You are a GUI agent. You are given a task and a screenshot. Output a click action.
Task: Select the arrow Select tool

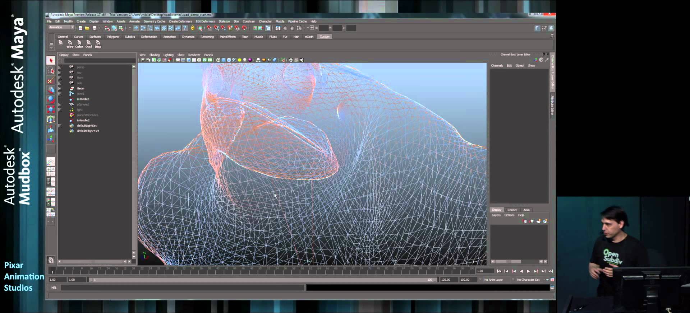[x=51, y=60]
